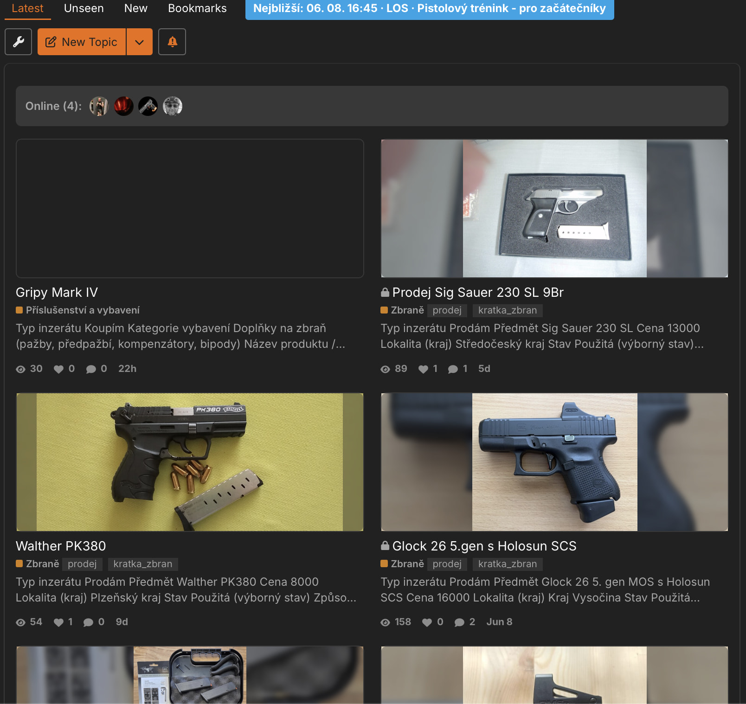Click the '22h' timestamp on Gripy Mark IV

[128, 369]
